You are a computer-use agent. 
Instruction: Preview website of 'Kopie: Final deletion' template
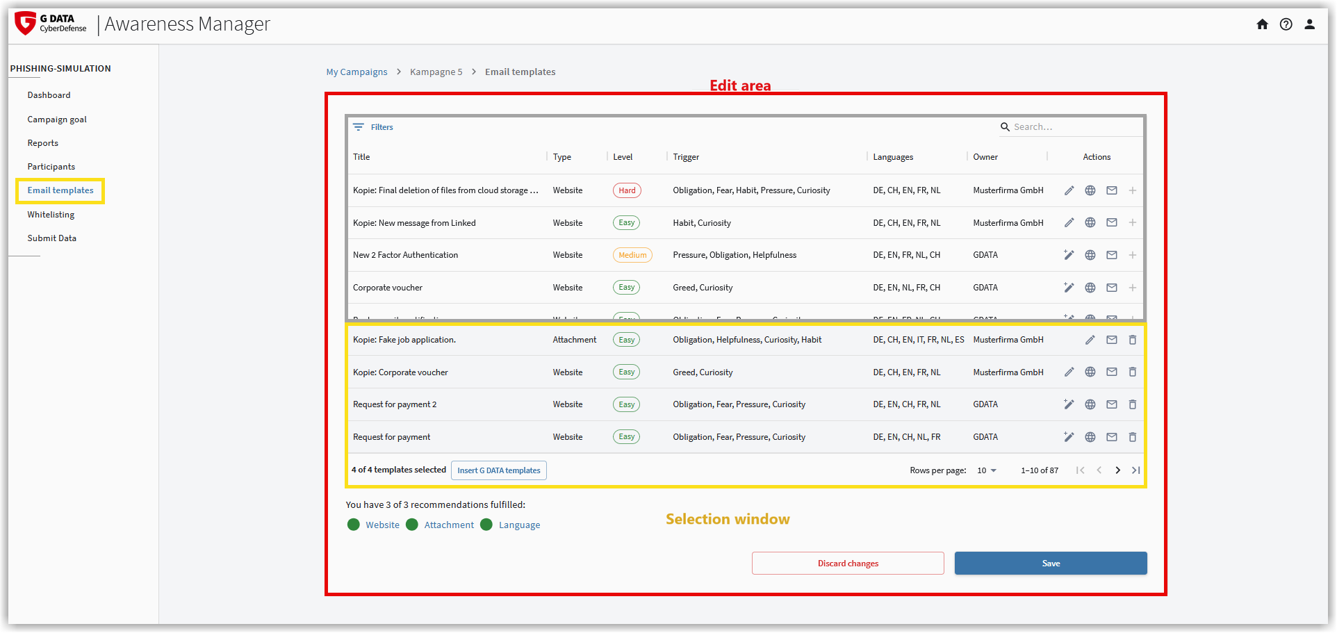click(x=1090, y=190)
